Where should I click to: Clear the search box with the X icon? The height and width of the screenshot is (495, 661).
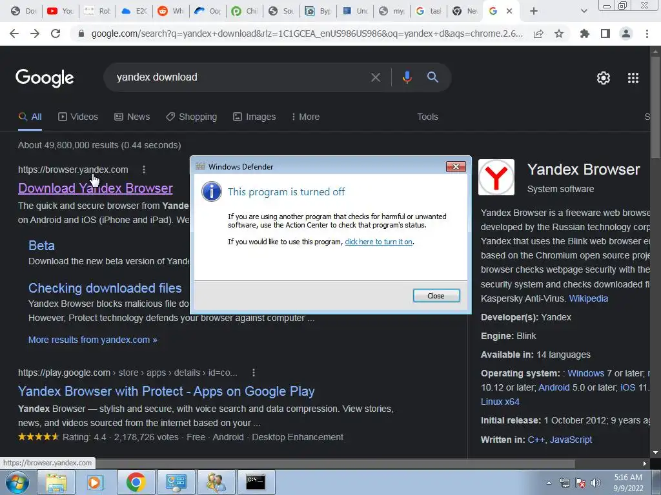coord(376,77)
